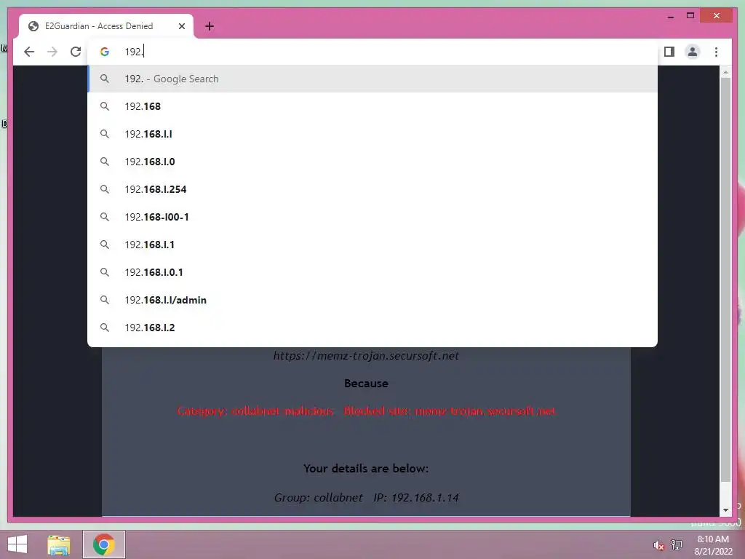Open the clock showing 8:10 AM
Viewport: 745px width, 559px height.
coord(713,545)
